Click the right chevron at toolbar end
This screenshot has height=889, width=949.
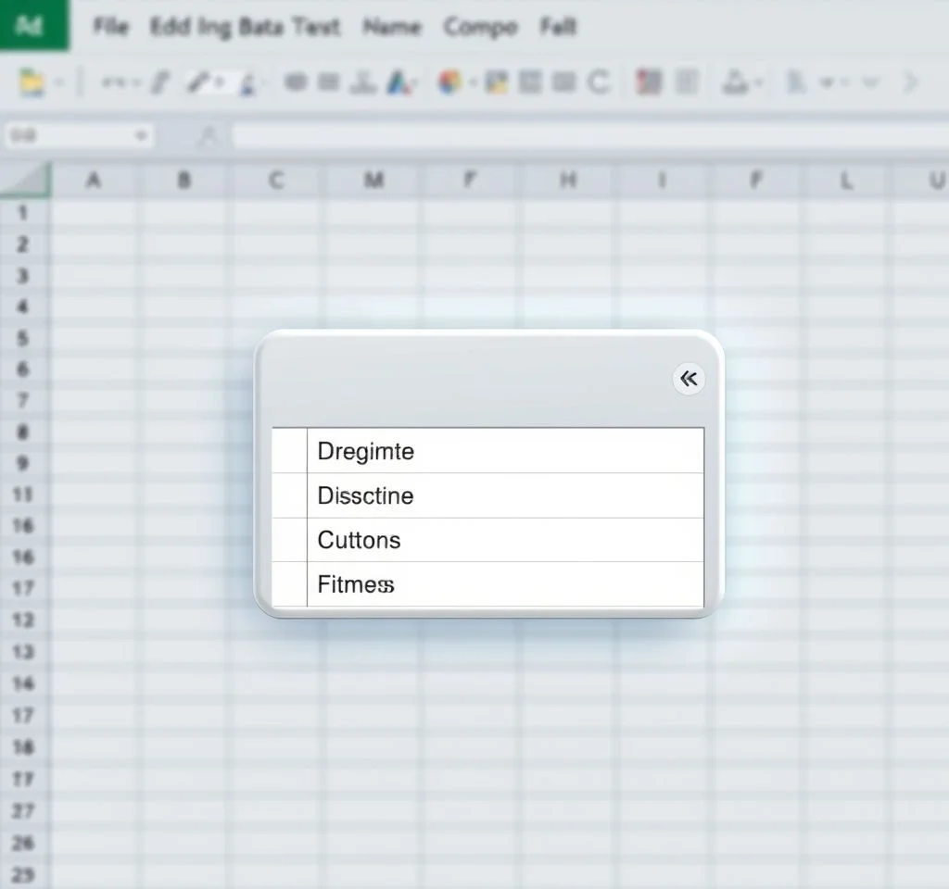coord(910,83)
